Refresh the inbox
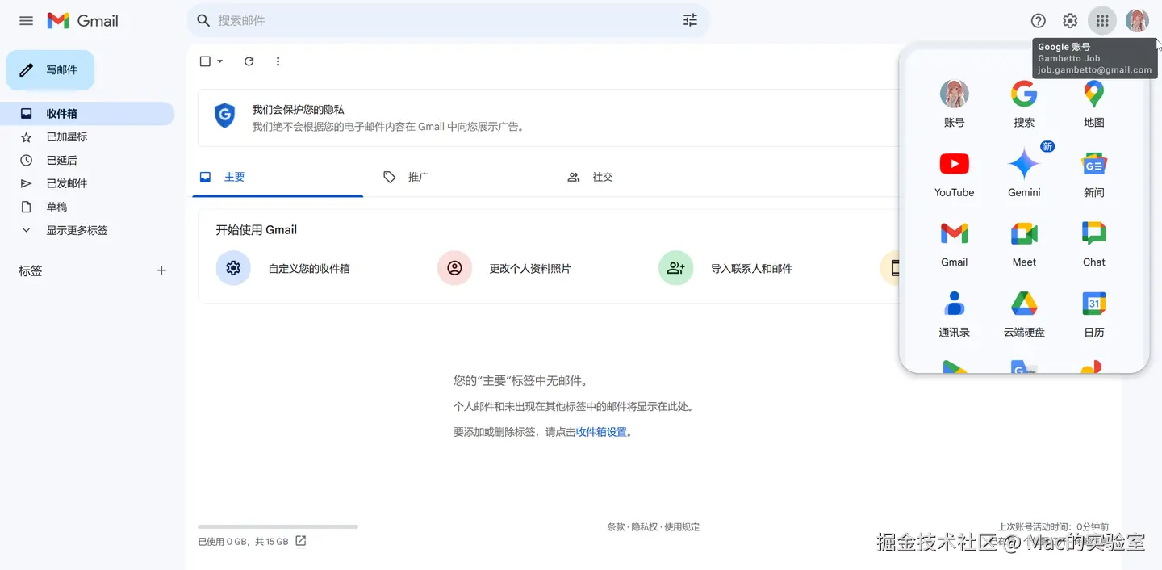 pos(249,61)
